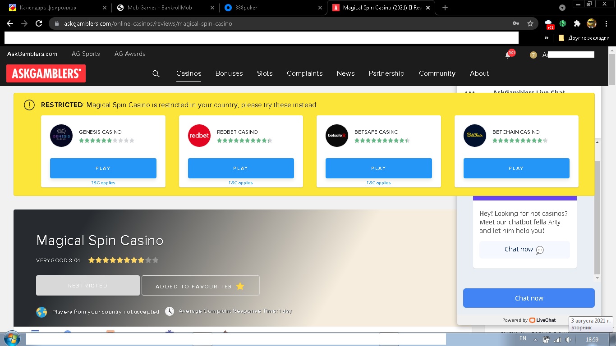Click the Betsafe Casino logo

pyautogui.click(x=337, y=136)
